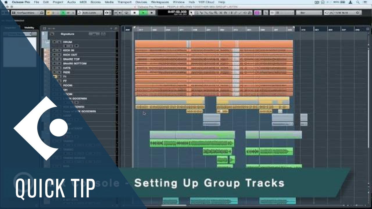
Task: Click the search icon in track list header
Action: [x=116, y=28]
